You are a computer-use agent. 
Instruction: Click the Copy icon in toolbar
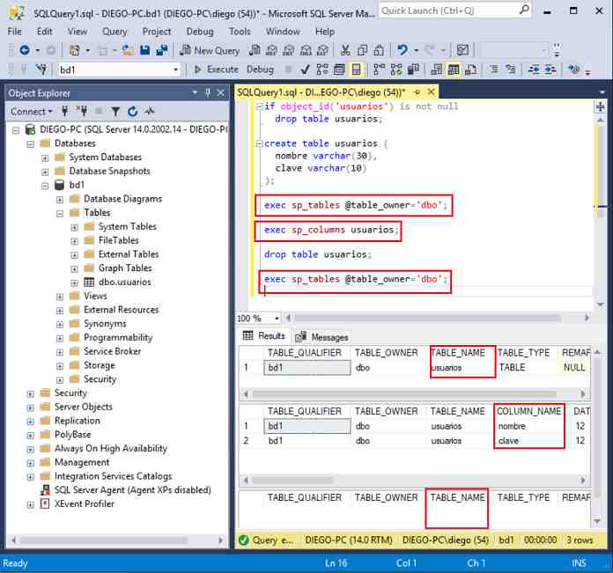click(362, 50)
